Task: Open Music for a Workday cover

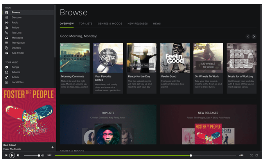Action: [242, 58]
